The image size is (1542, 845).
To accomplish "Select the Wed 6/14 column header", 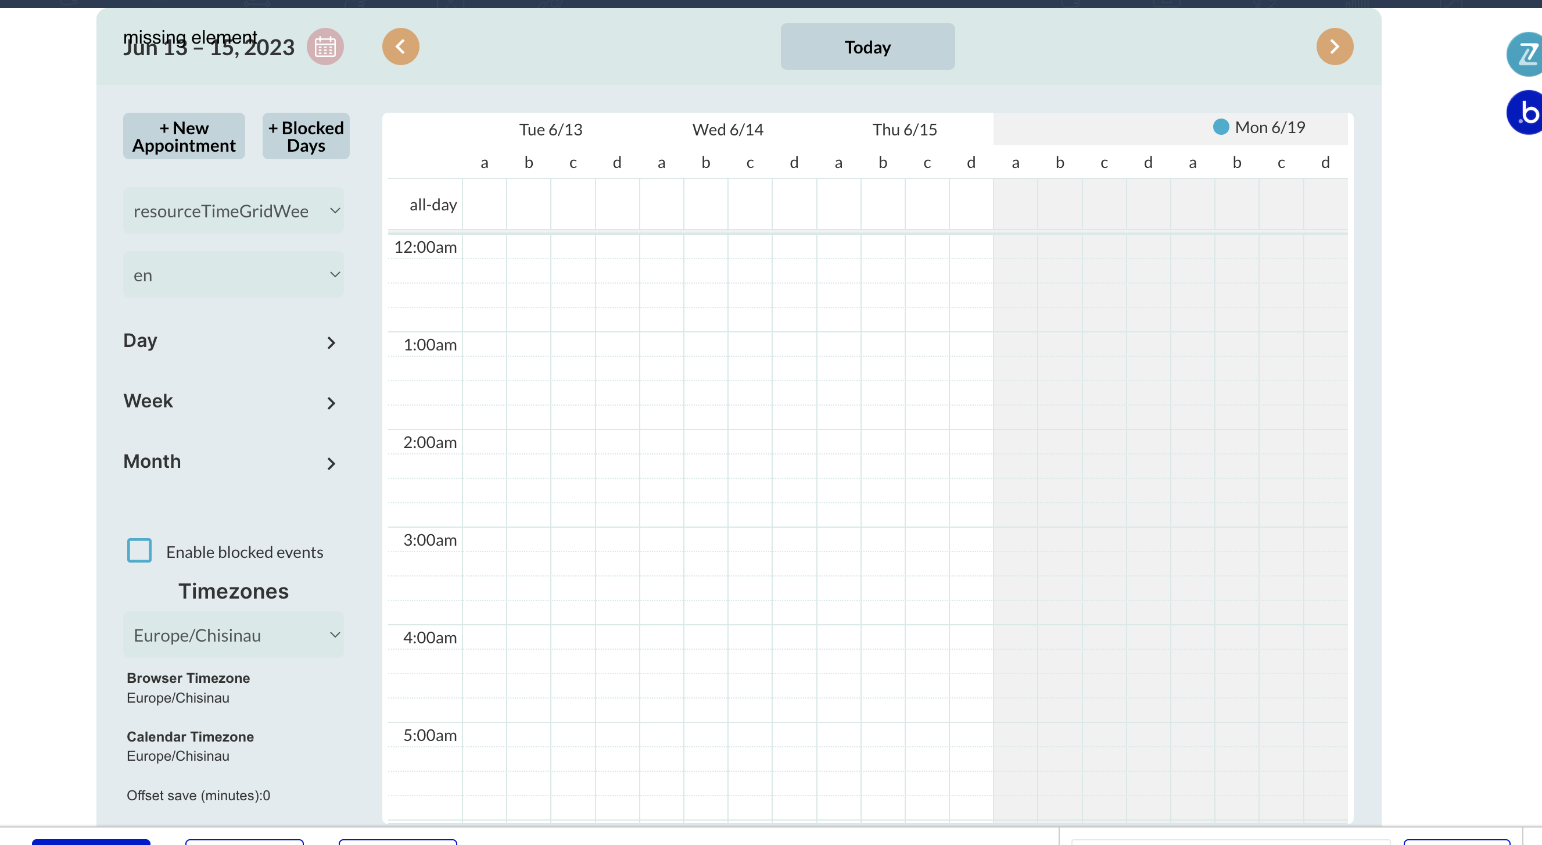I will [728, 130].
